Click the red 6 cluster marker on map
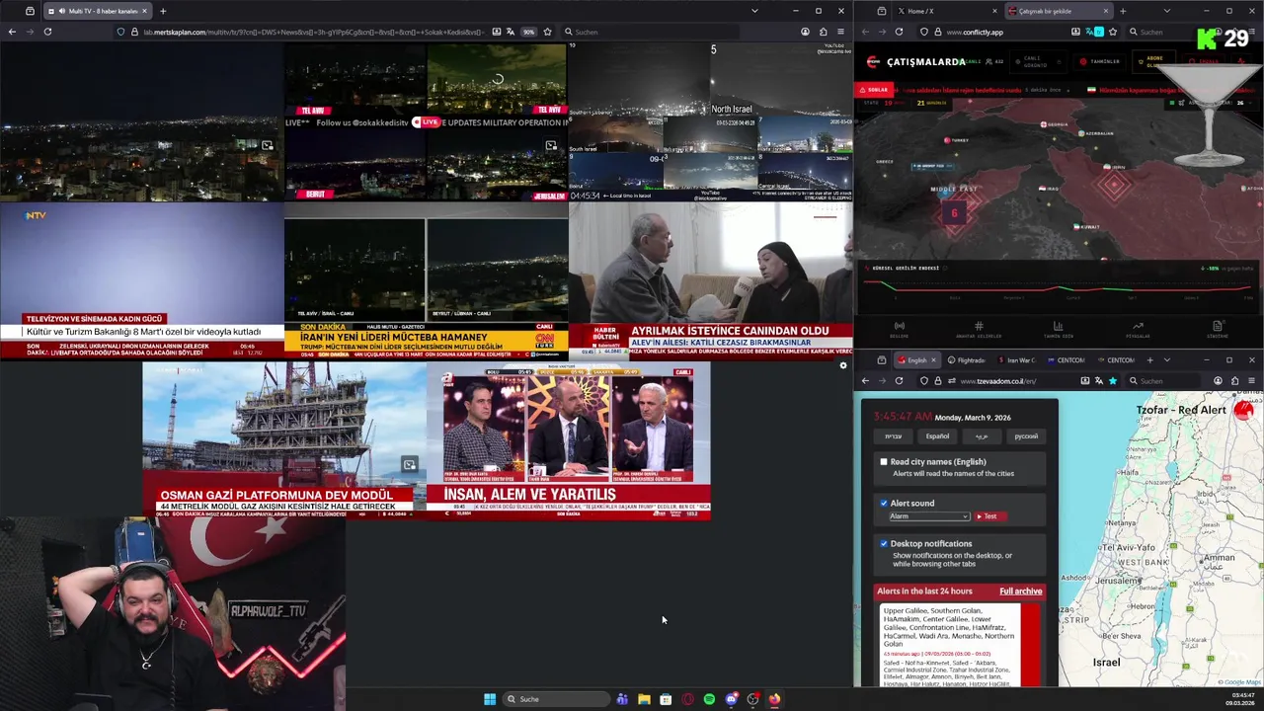This screenshot has width=1264, height=711. click(954, 213)
